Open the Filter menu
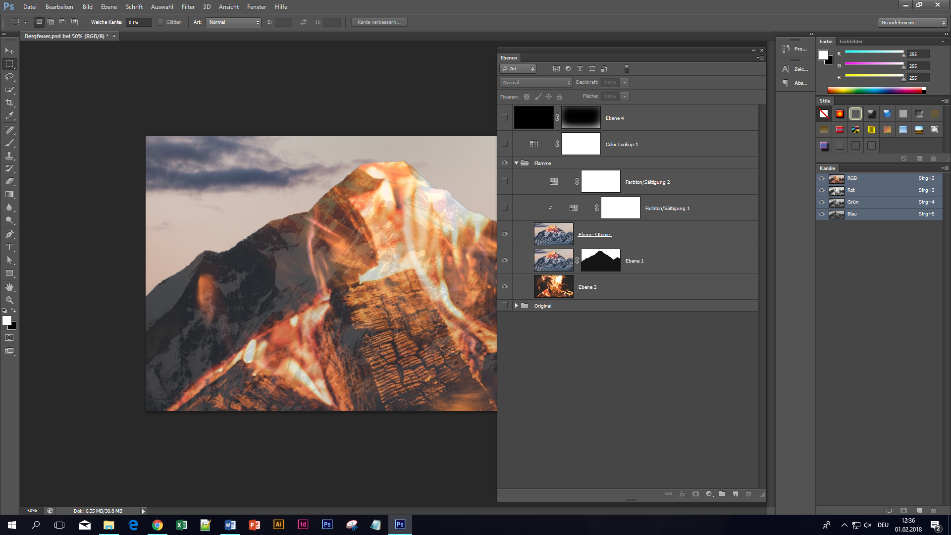Screen dimensions: 951x535 pyautogui.click(x=188, y=6)
